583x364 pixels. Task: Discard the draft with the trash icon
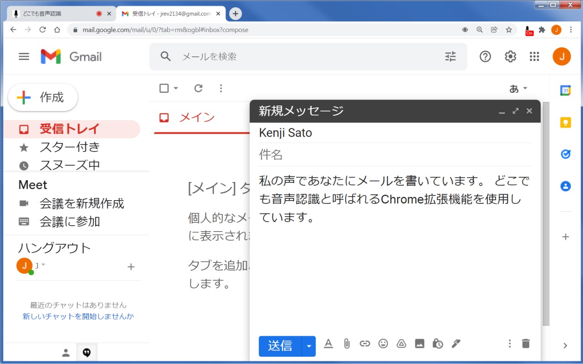click(x=526, y=344)
